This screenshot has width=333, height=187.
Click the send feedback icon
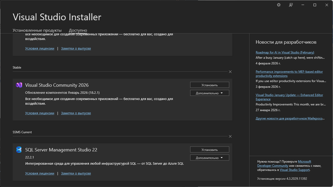tap(291, 5)
